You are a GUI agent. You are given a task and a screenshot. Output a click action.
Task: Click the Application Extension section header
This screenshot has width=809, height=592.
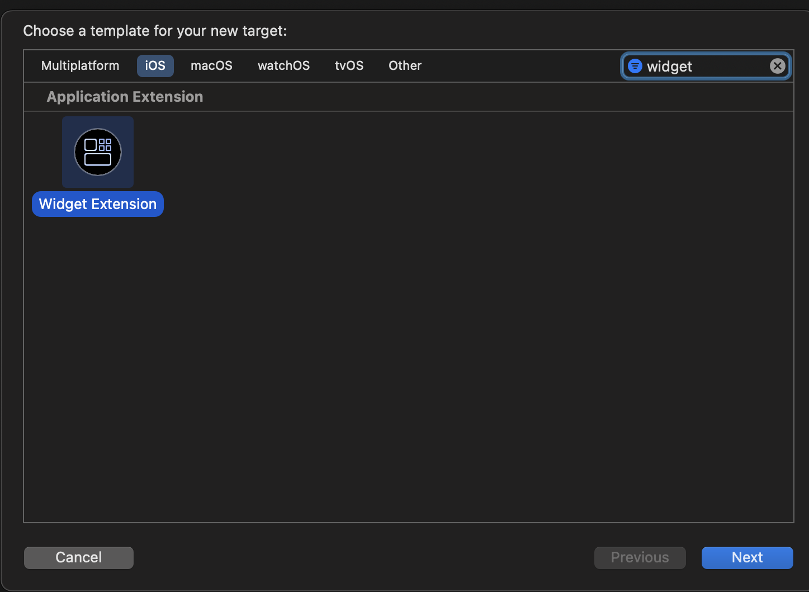tap(125, 97)
